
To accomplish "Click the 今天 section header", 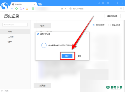I will click(x=42, y=26).
